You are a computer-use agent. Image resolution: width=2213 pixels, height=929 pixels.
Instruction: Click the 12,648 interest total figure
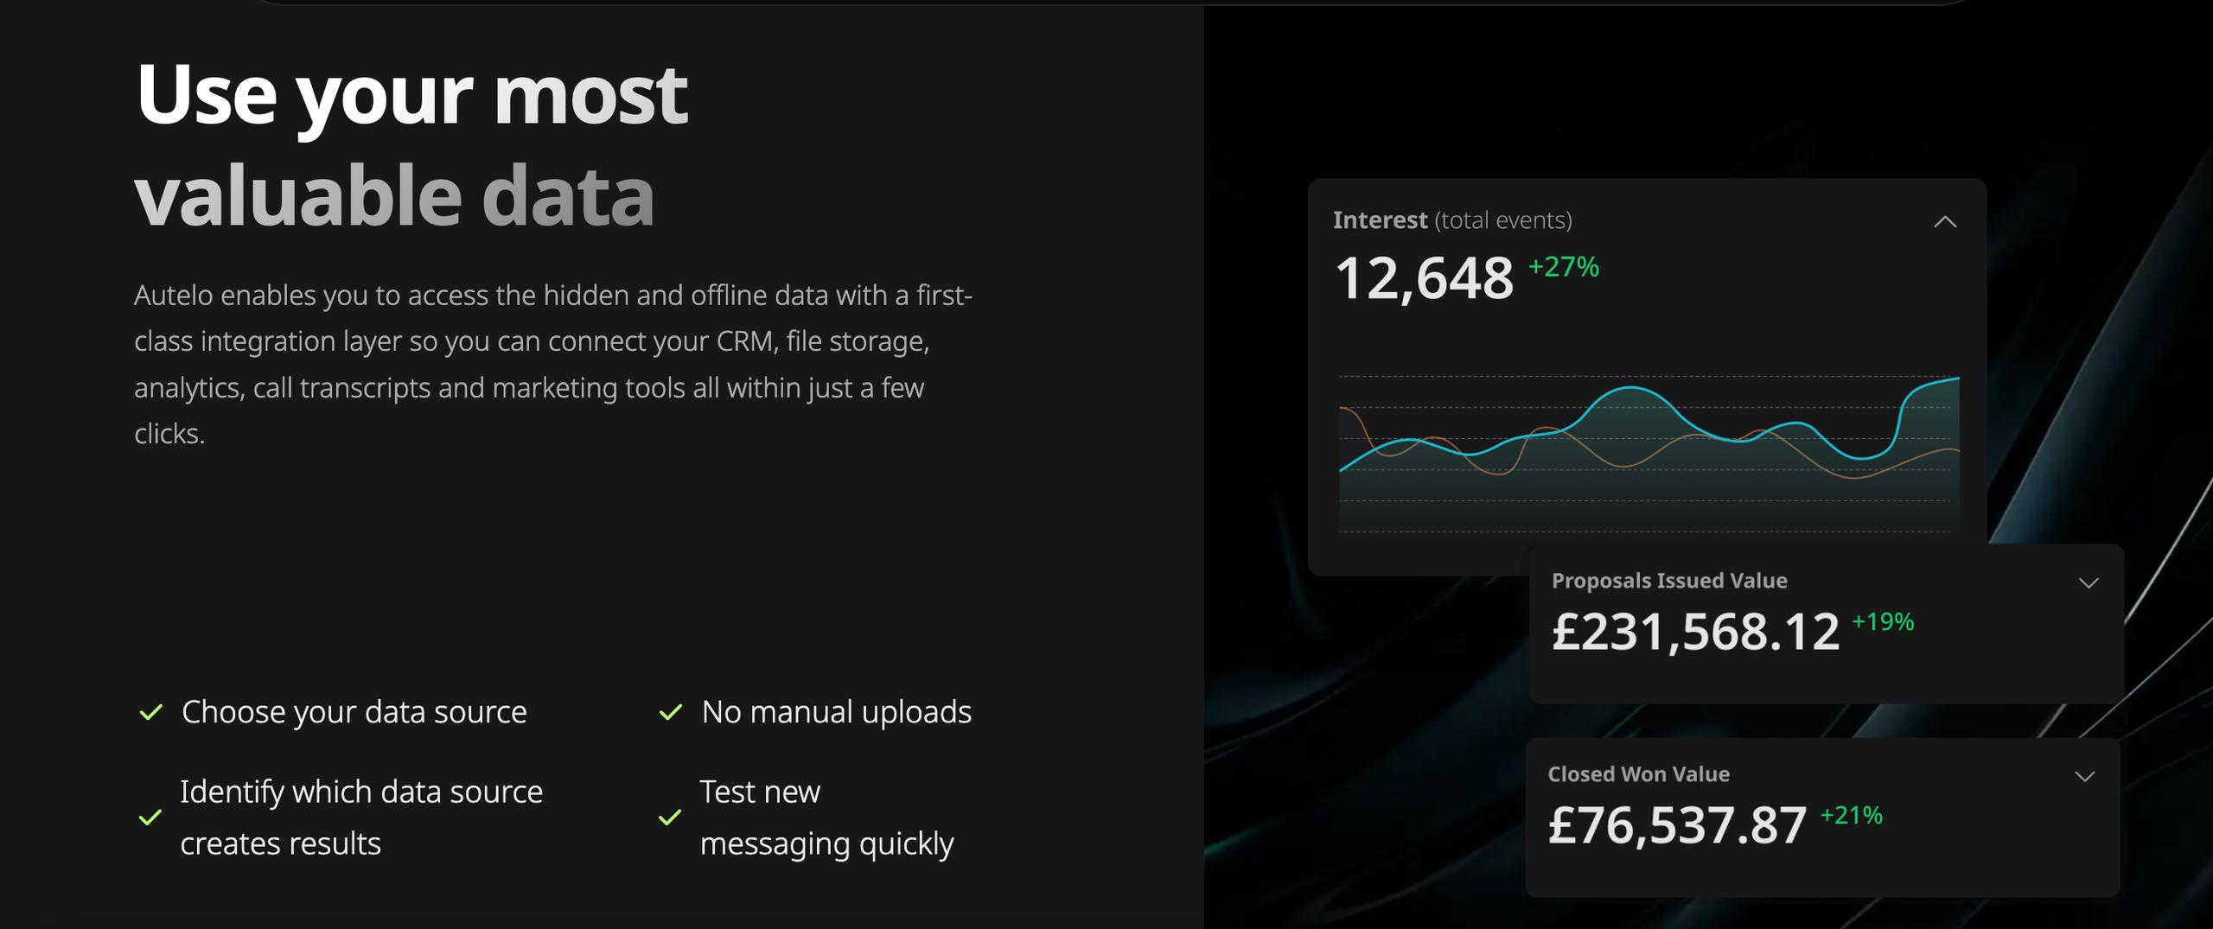(x=1424, y=279)
